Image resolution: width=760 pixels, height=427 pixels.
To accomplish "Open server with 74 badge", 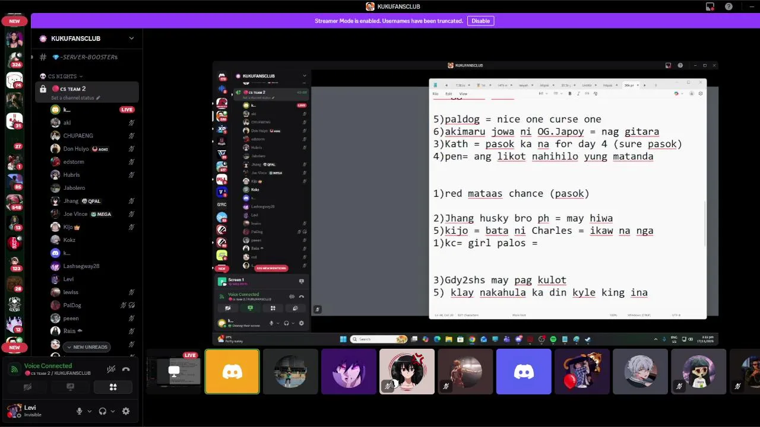I will [x=14, y=80].
